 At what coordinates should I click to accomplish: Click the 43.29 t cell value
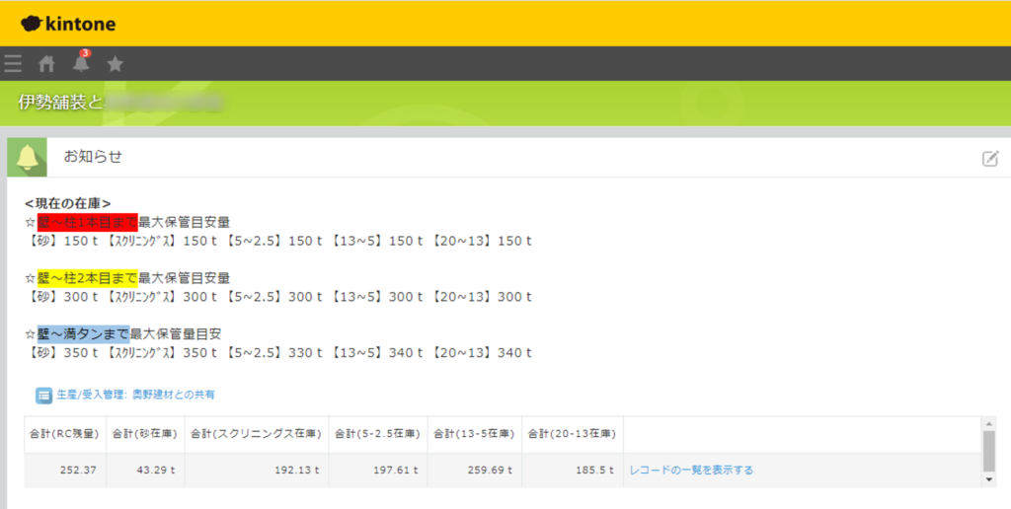[156, 470]
